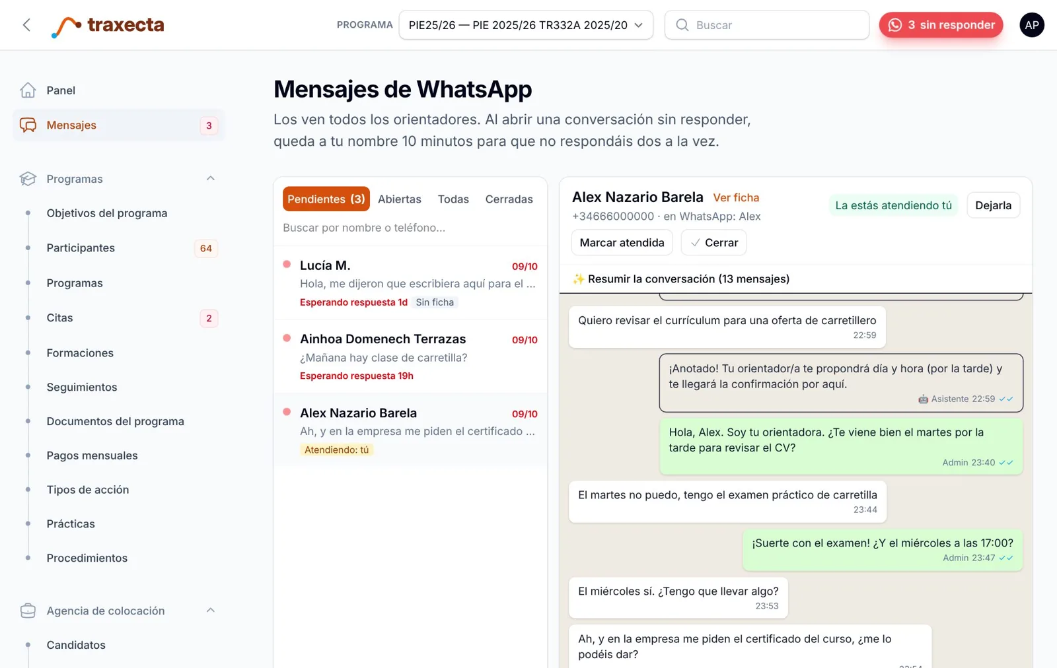Open Alex Nazario Barela conversation in list
Screen dimensions: 1057x668
[410, 430]
